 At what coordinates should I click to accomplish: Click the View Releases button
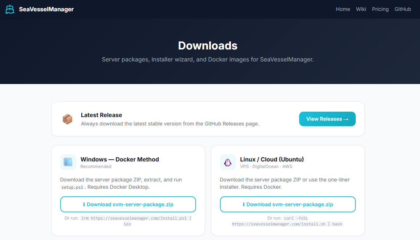coord(327,119)
